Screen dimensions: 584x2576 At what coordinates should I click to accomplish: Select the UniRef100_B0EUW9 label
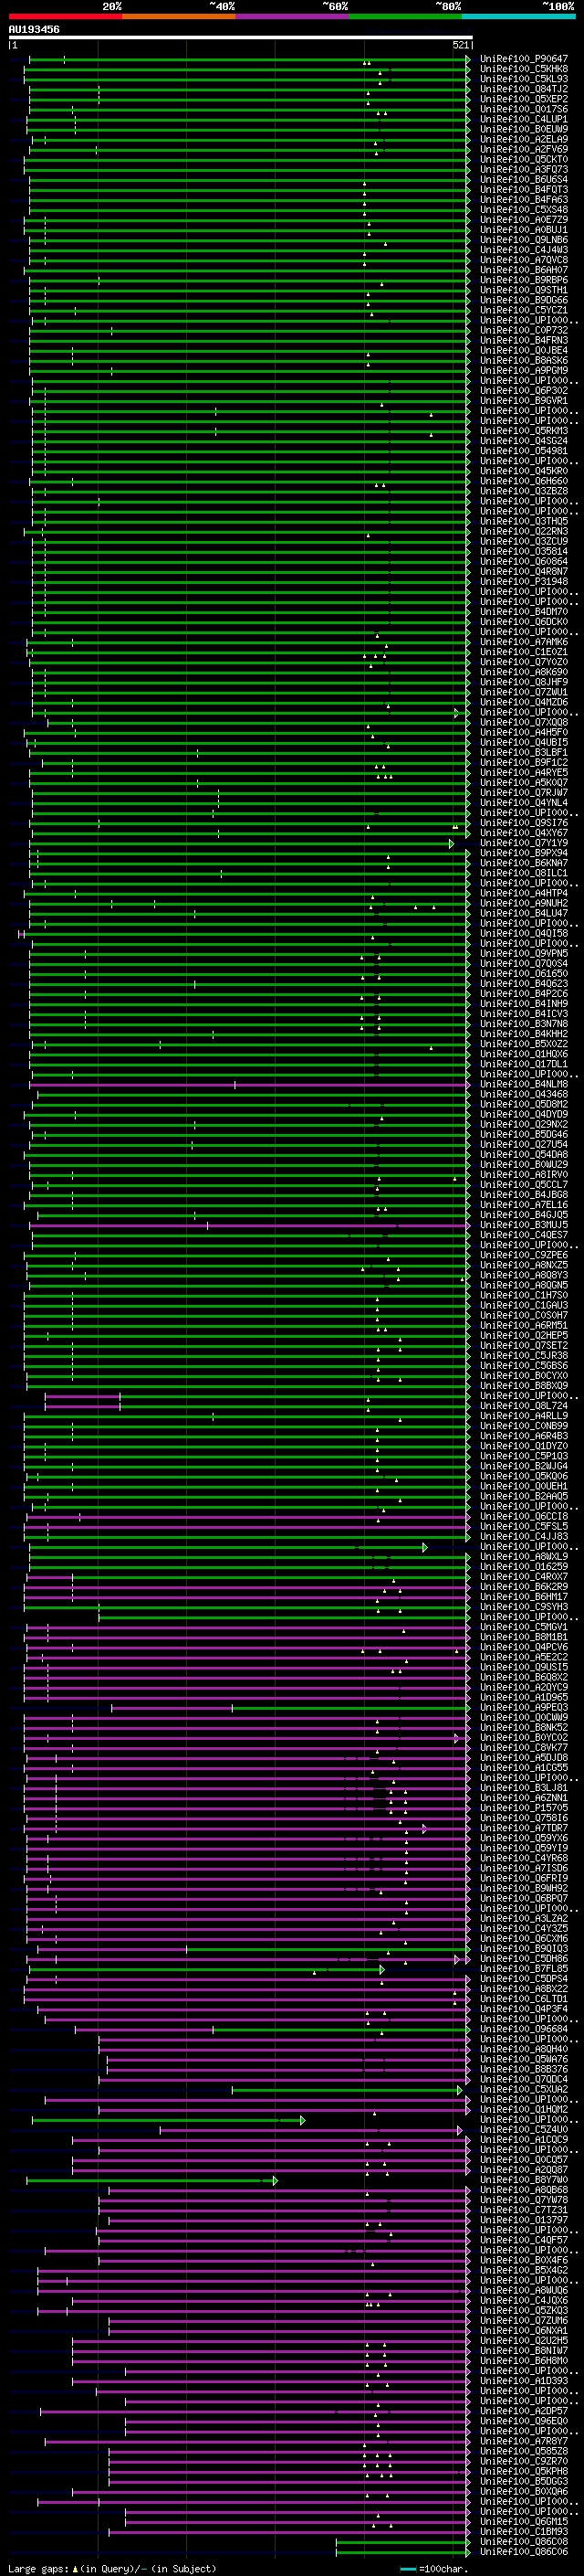523,129
